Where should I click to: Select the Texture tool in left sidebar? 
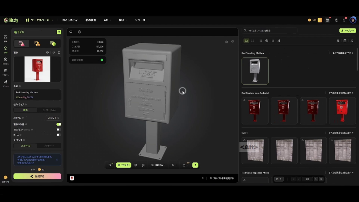(x=6, y=72)
